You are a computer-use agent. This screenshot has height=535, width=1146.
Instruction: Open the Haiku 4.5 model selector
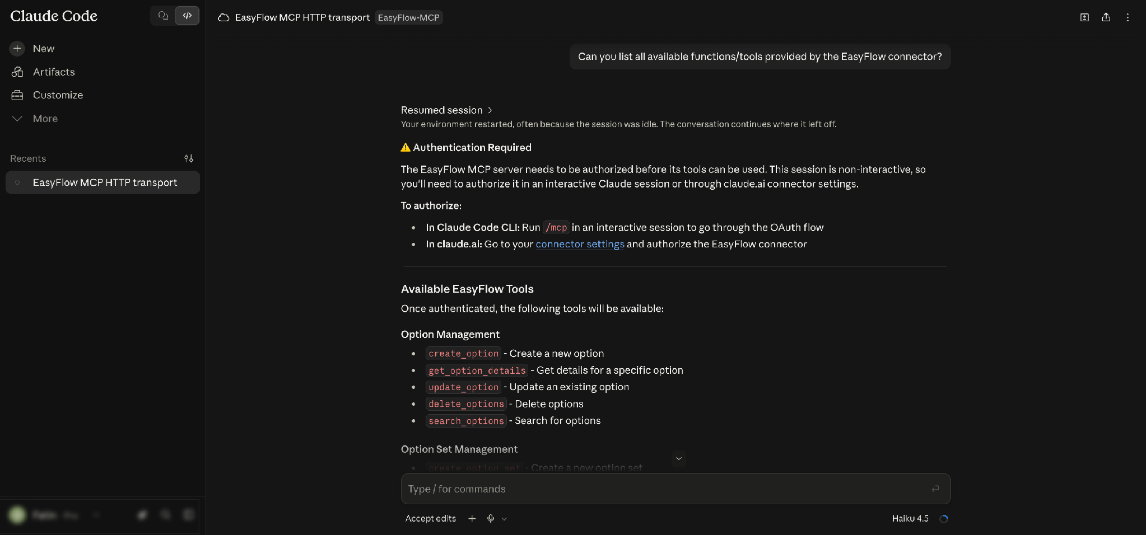910,519
